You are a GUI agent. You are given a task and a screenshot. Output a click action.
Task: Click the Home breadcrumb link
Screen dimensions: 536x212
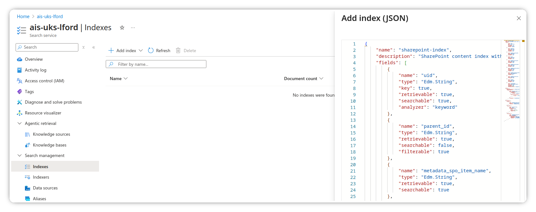click(23, 17)
